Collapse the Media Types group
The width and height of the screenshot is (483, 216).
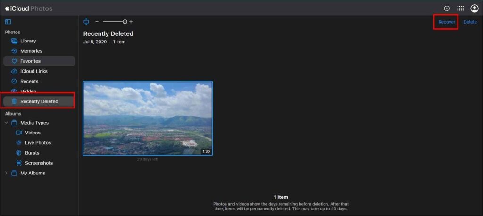pyautogui.click(x=6, y=123)
